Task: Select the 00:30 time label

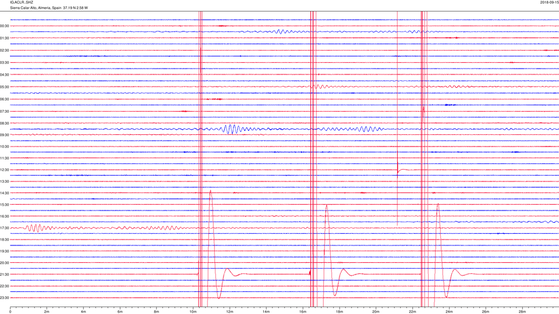Action: click(x=5, y=26)
